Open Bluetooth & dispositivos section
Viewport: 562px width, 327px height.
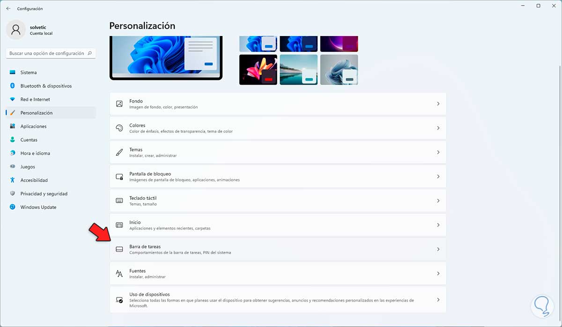point(51,86)
